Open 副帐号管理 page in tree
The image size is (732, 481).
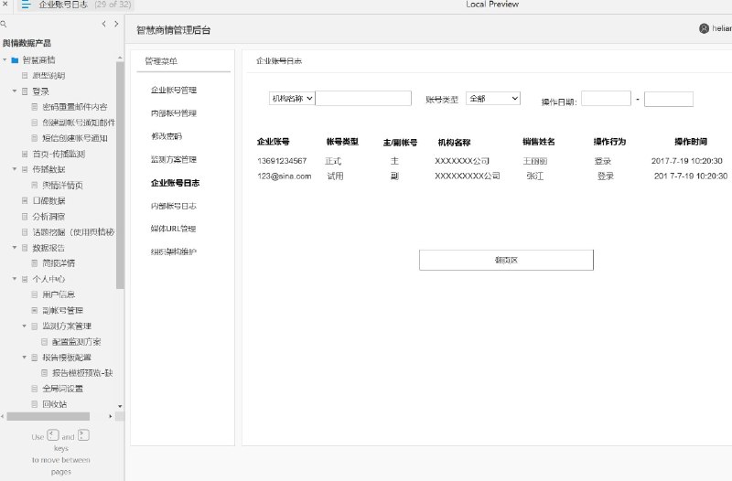[62, 310]
